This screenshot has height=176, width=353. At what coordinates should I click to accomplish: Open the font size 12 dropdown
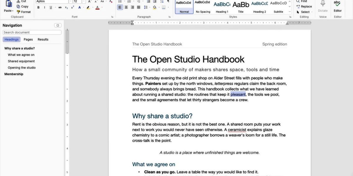click(83, 1)
